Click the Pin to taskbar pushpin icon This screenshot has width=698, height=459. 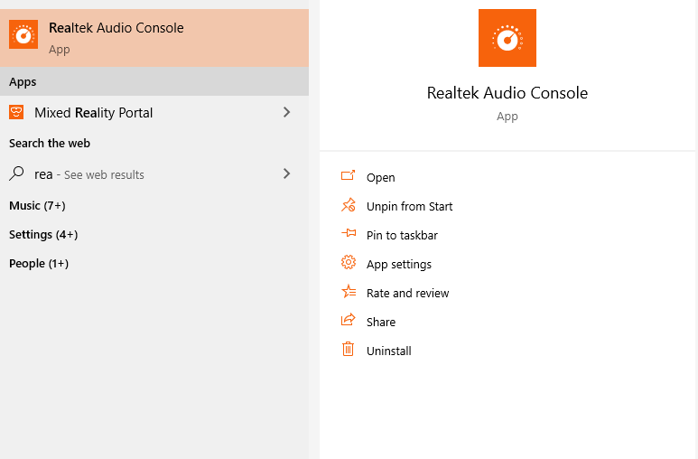(x=349, y=233)
